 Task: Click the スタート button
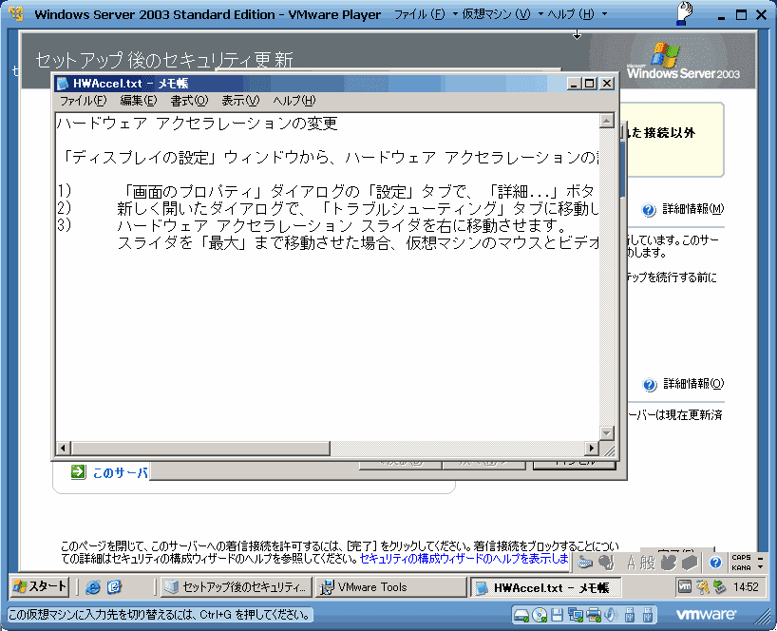pyautogui.click(x=40, y=587)
